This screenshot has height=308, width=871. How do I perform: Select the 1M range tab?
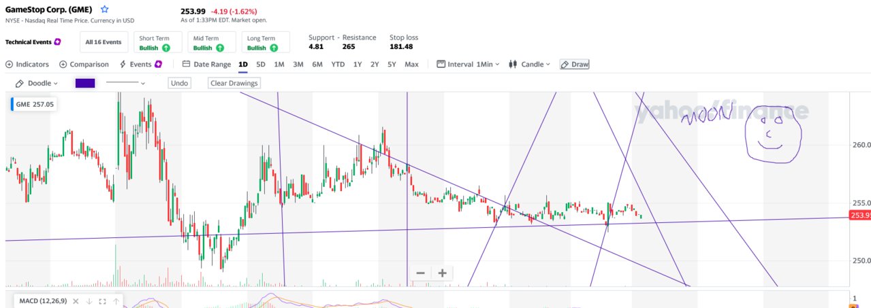279,64
